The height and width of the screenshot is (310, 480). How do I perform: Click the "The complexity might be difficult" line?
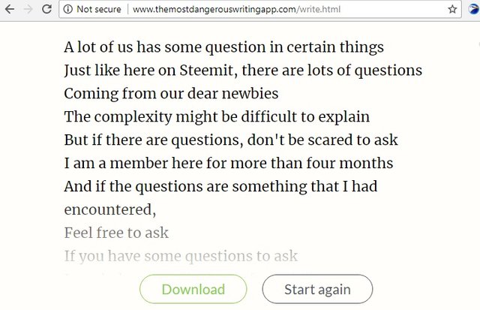coord(217,117)
